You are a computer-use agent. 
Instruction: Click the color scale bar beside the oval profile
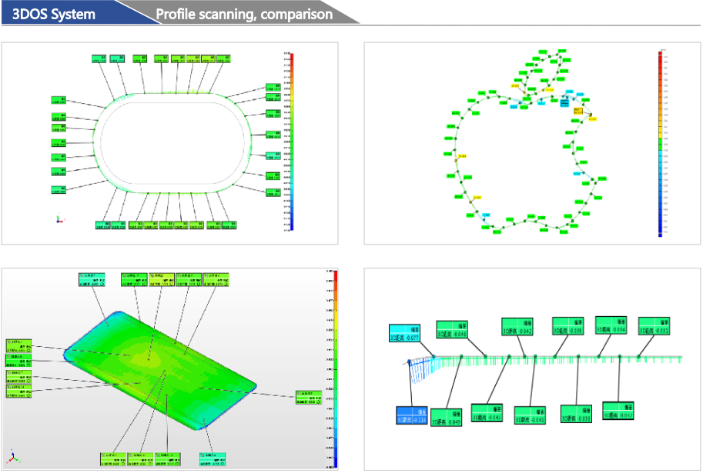click(x=291, y=142)
